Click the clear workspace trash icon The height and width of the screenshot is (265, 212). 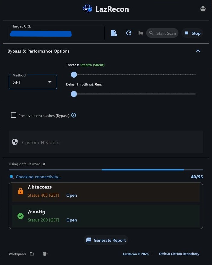coord(45,254)
